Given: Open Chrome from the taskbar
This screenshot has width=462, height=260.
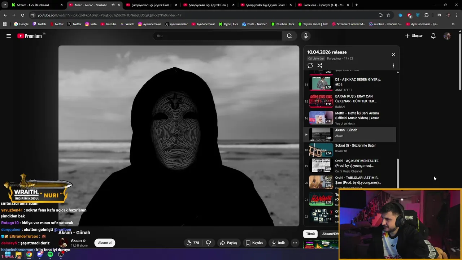Looking at the screenshot, I should (x=29, y=254).
